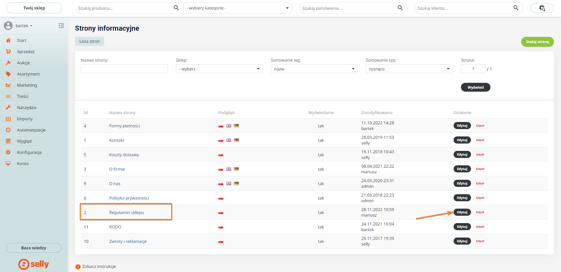Expand the product category selector
This screenshot has width=561, height=272.
pyautogui.click(x=238, y=8)
